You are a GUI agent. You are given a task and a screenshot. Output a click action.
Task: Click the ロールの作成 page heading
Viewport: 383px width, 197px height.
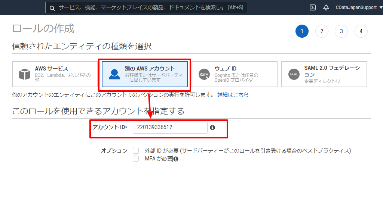point(43,28)
